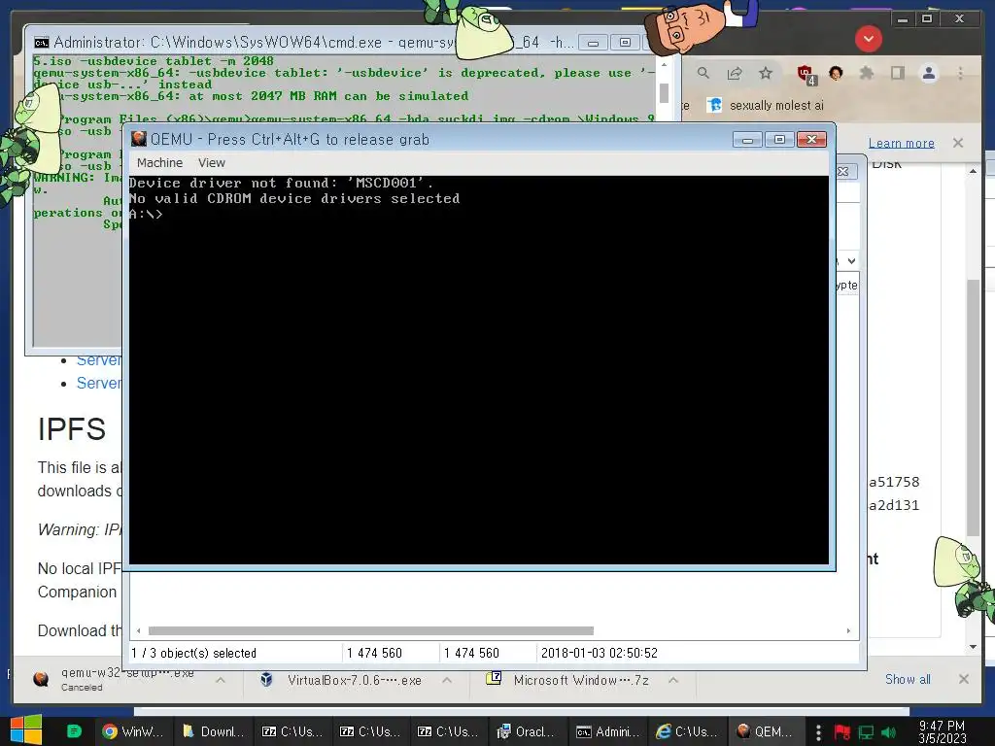Switch to Downl... folder taskbar button
995x746 pixels.
(x=213, y=731)
